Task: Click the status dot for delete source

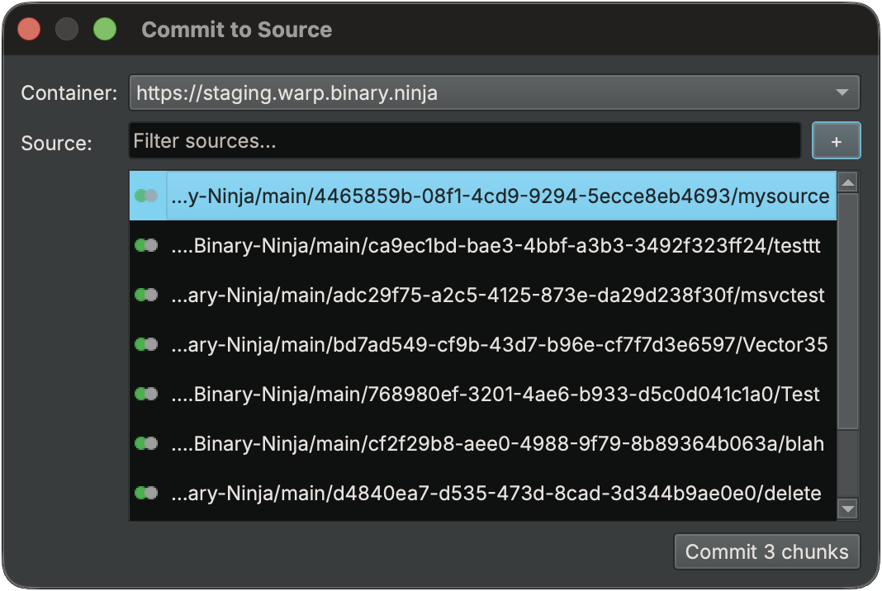Action: pyautogui.click(x=146, y=493)
